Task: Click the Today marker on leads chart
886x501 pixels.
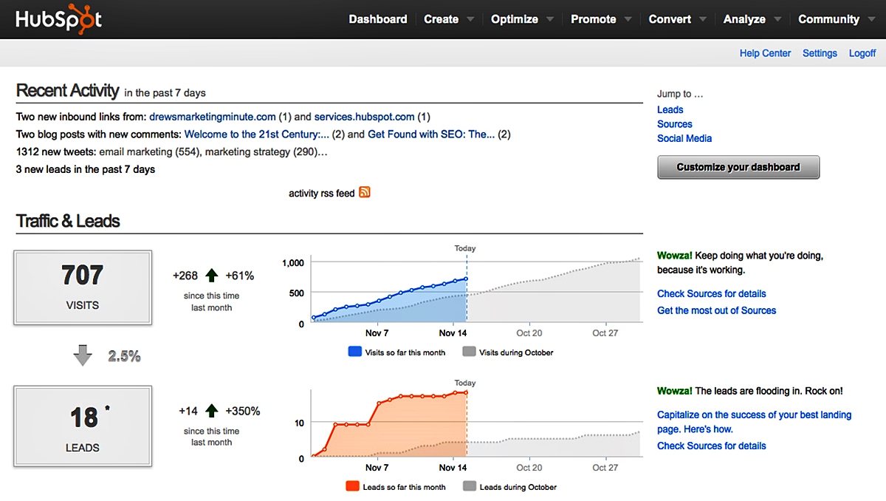Action: pyautogui.click(x=465, y=383)
